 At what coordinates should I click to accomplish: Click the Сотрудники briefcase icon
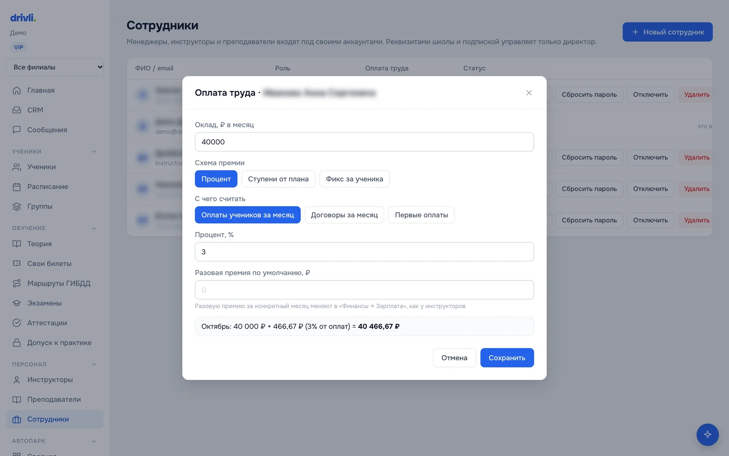point(17,420)
